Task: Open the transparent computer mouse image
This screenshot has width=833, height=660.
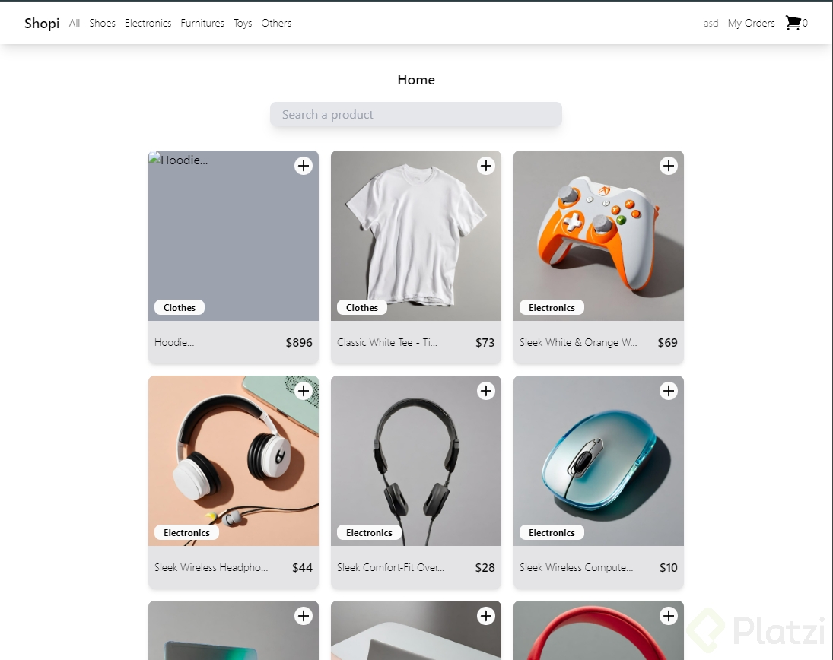Action: tap(599, 456)
